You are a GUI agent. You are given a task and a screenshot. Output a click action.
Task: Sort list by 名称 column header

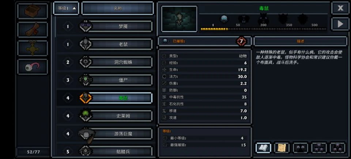click(118, 8)
